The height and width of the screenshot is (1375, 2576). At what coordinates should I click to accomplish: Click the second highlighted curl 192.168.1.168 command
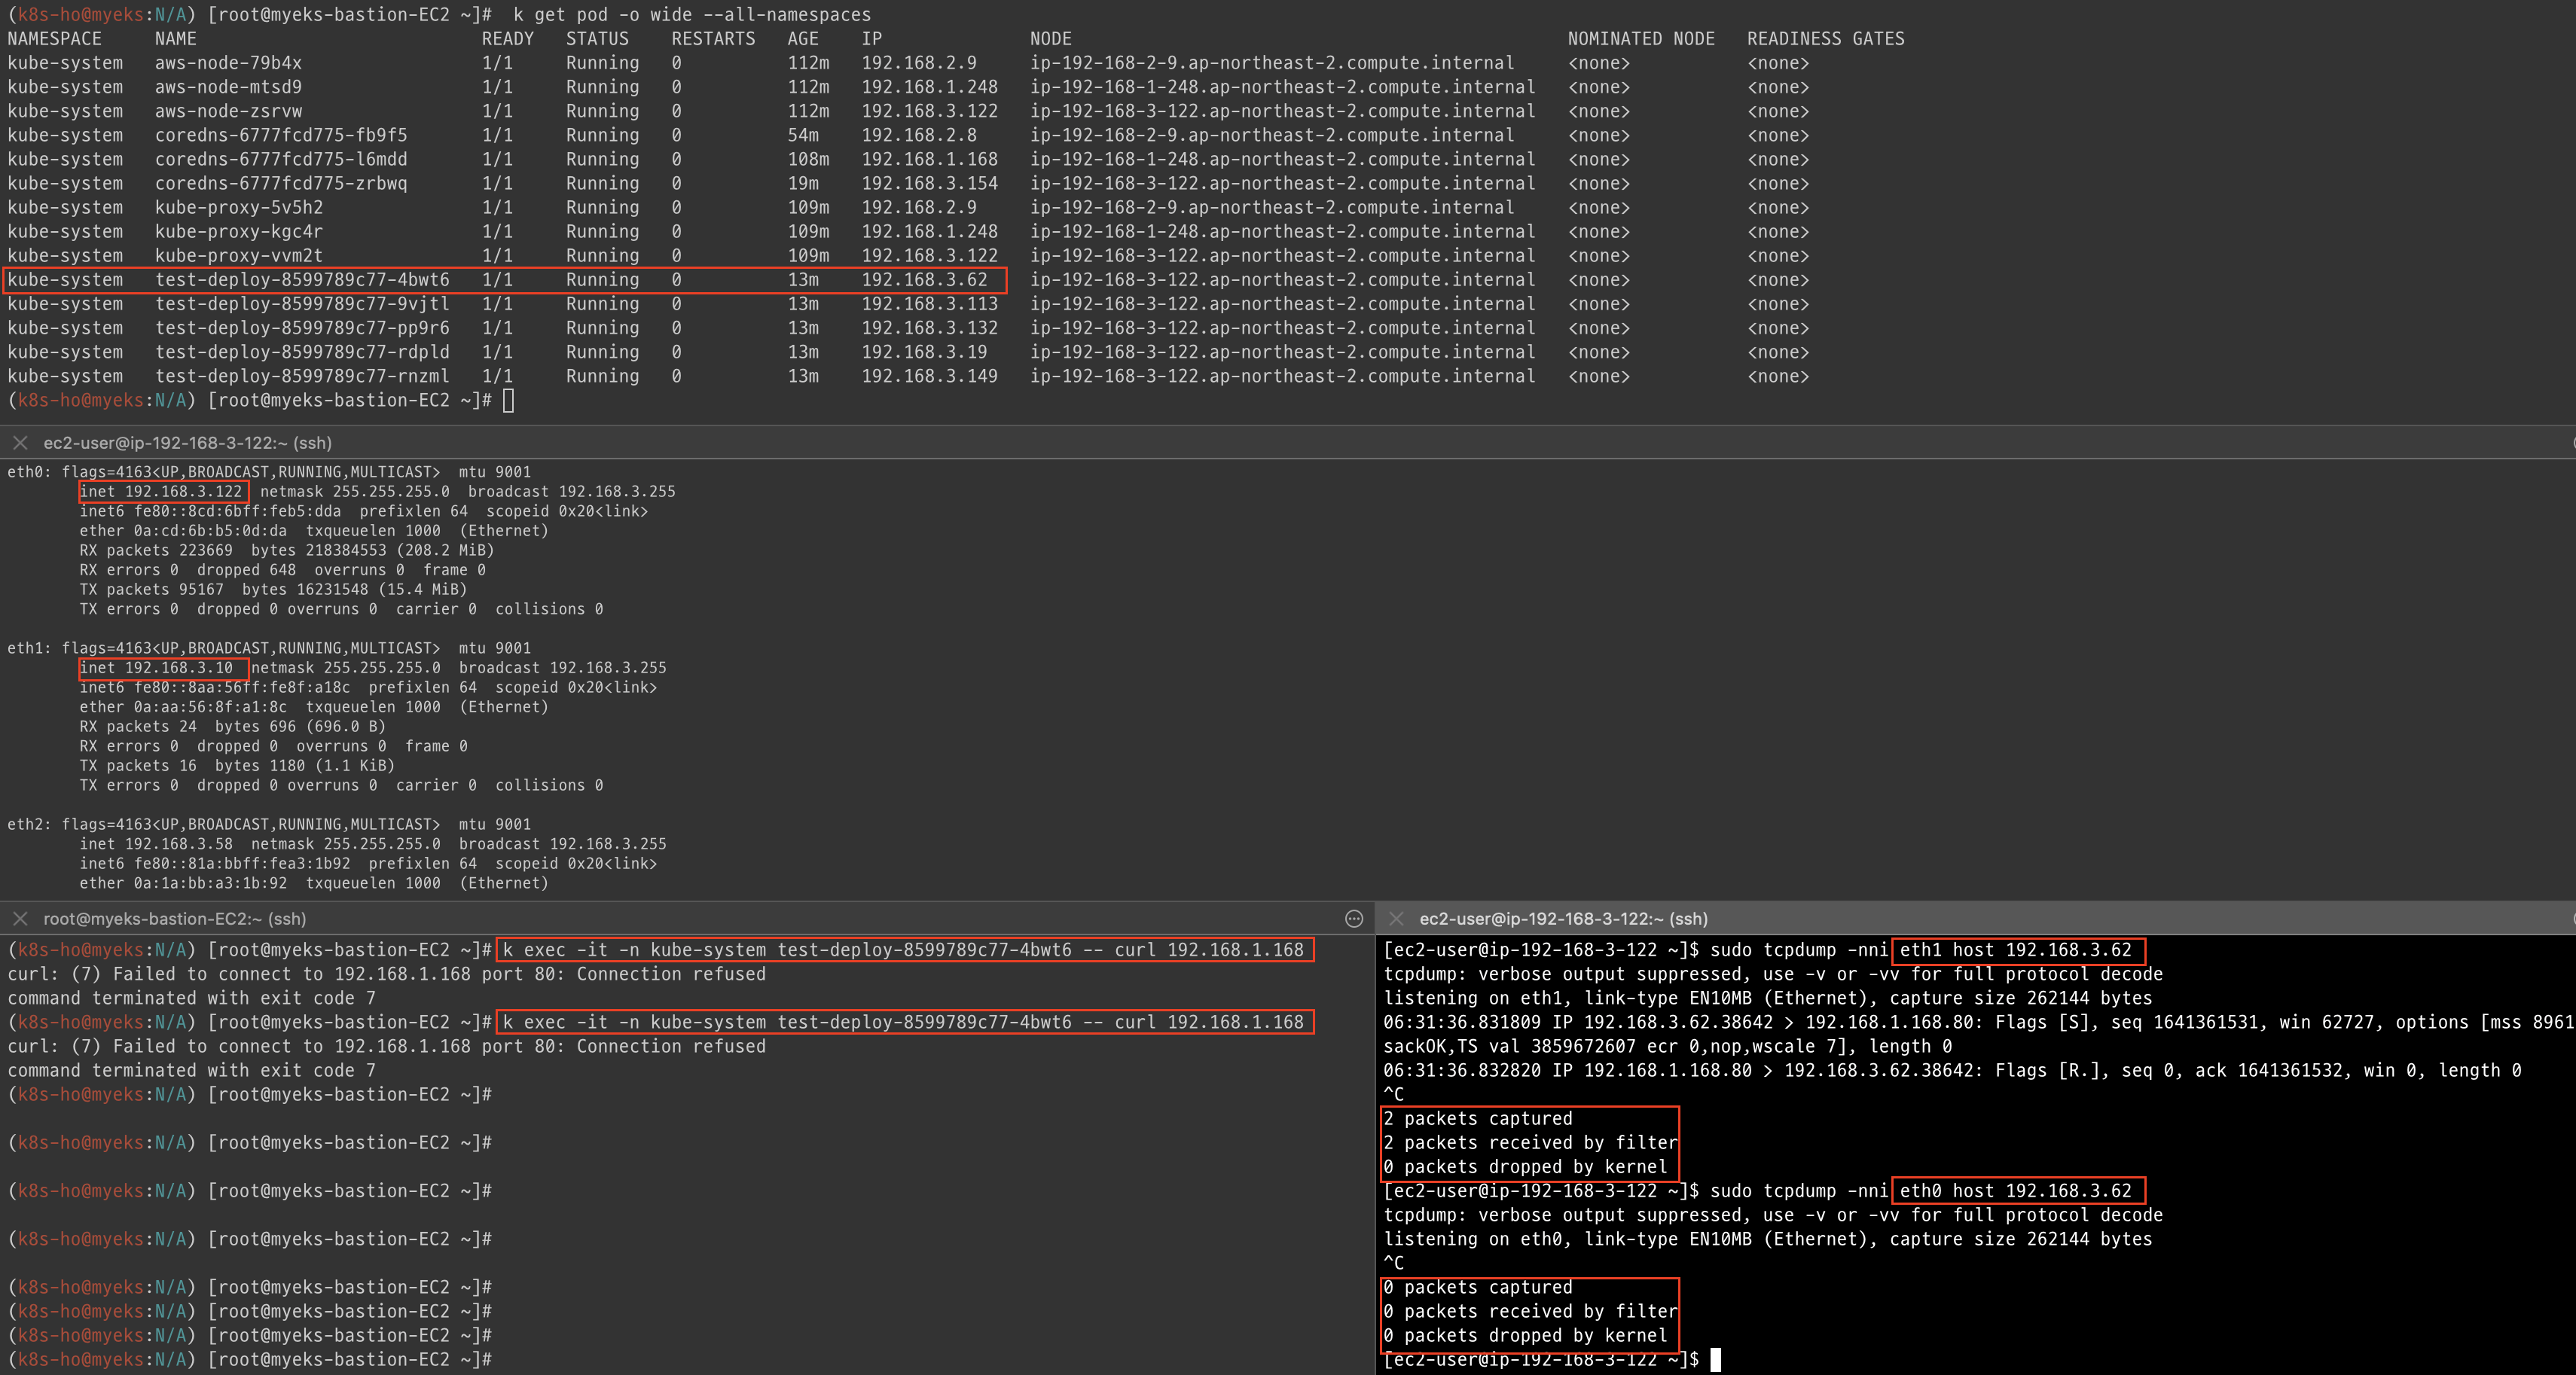pyautogui.click(x=903, y=1022)
